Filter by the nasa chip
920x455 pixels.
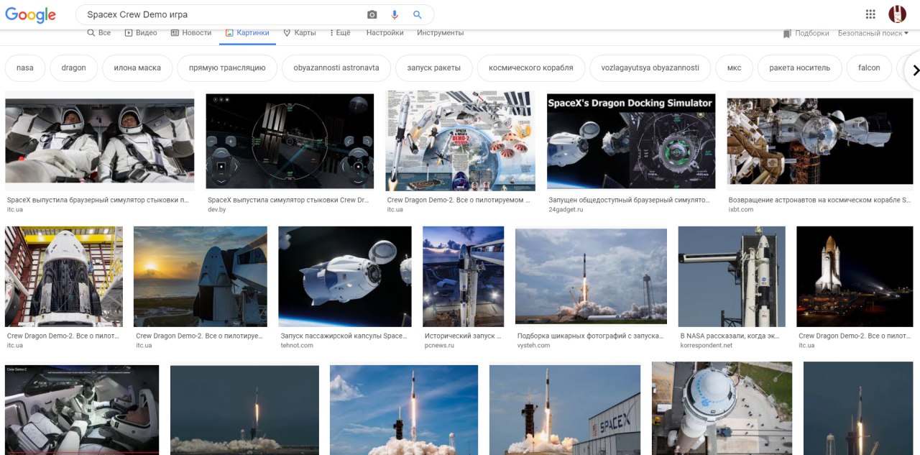coord(25,68)
